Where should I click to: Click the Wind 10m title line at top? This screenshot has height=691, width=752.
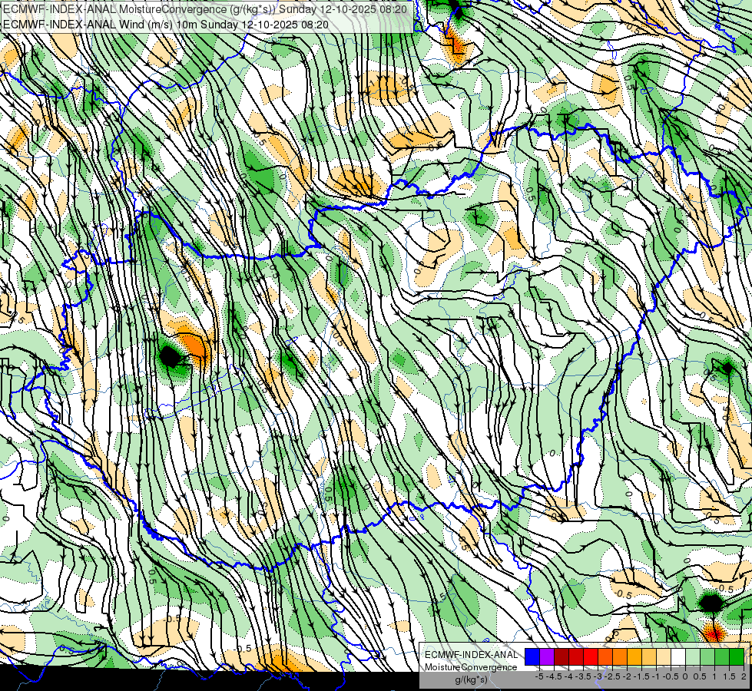[x=166, y=24]
